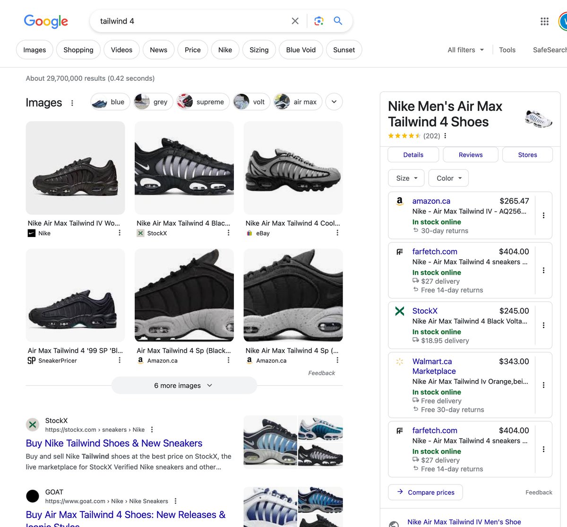Switch to the Images search tab
The image size is (567, 527).
coord(34,50)
